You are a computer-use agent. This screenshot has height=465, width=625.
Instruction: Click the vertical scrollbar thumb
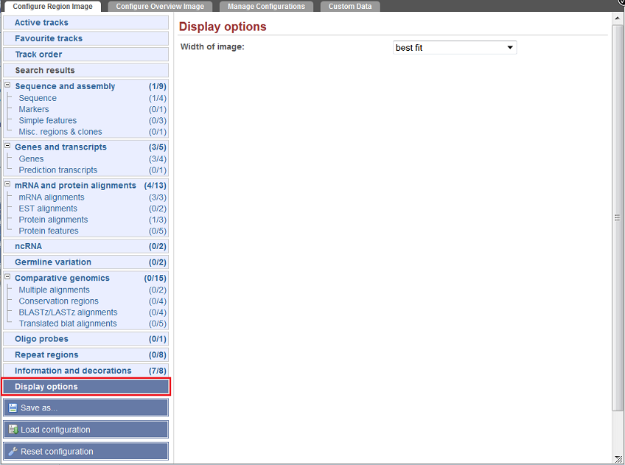coord(617,217)
